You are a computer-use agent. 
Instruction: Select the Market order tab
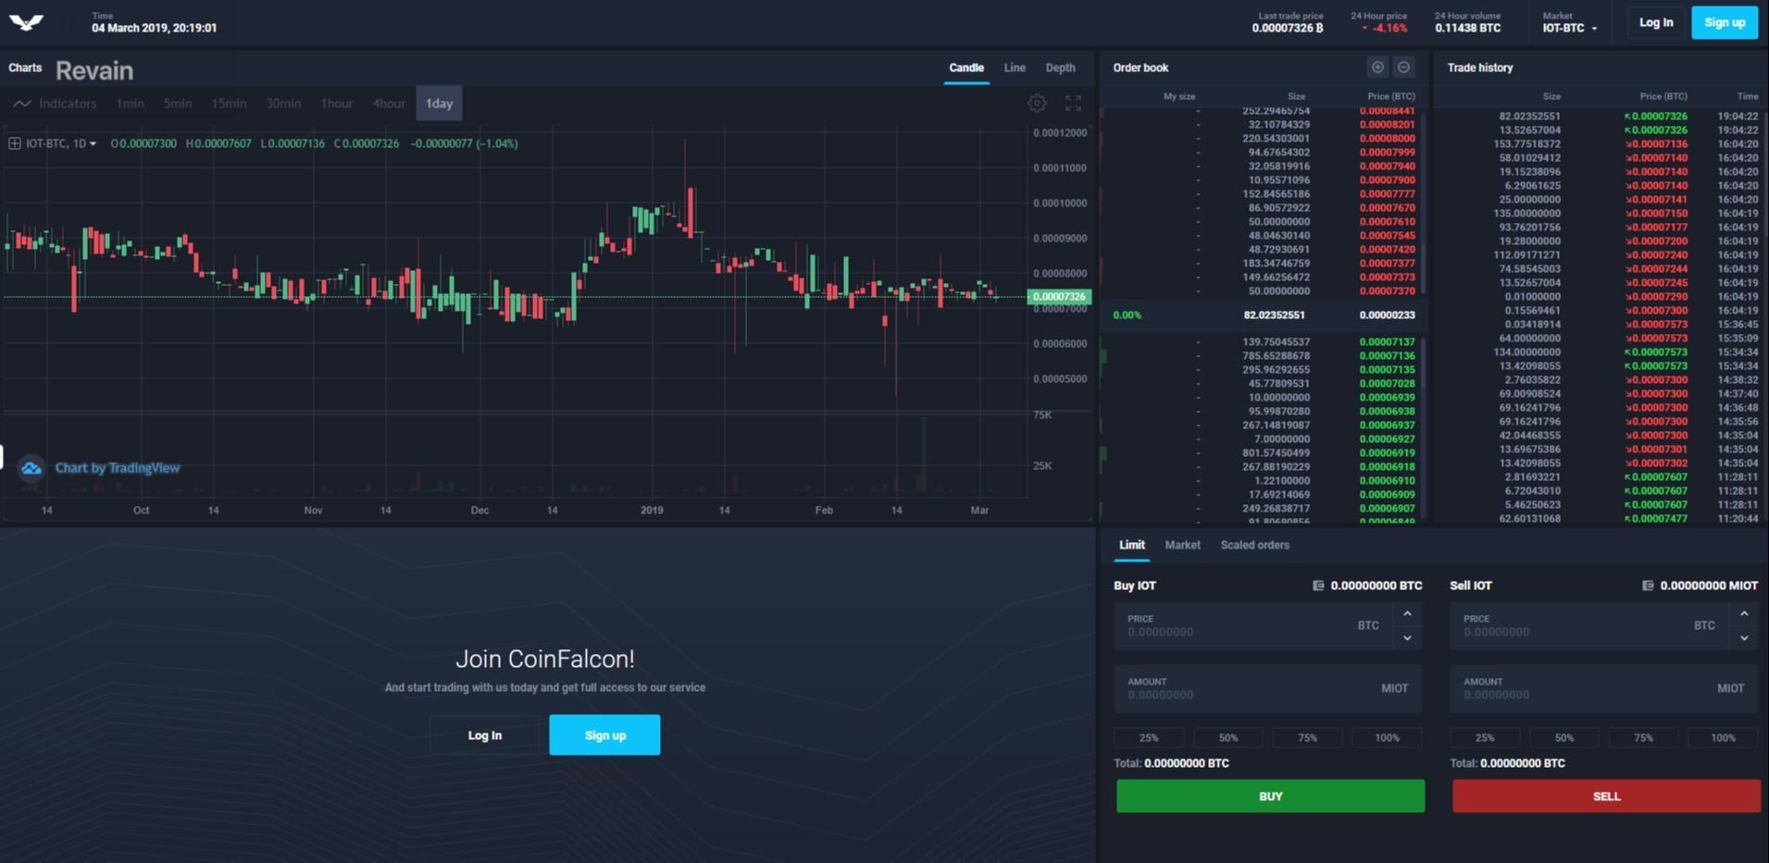(x=1182, y=545)
